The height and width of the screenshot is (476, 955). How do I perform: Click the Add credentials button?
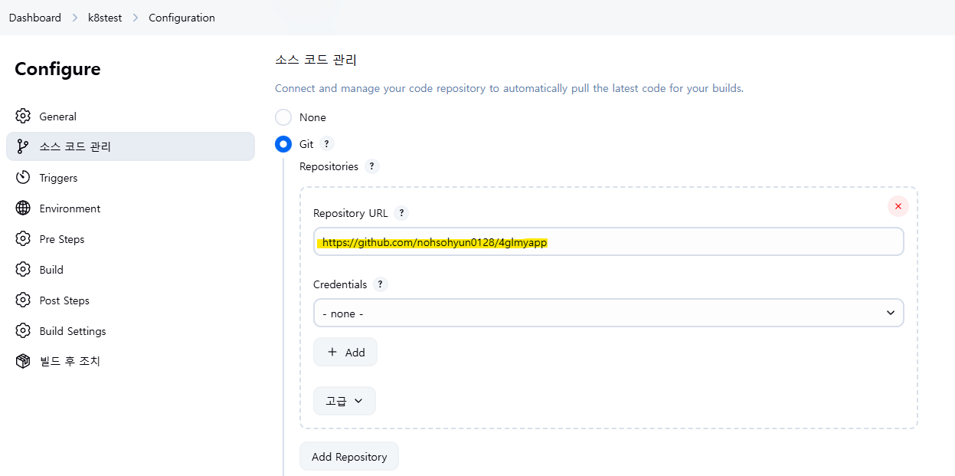[345, 352]
